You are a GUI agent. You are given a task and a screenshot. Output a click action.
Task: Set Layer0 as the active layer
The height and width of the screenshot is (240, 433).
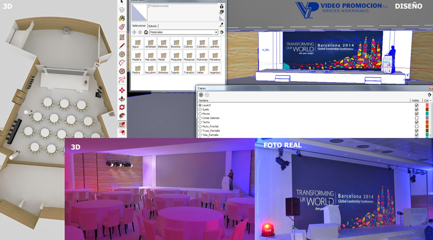coord(200,105)
